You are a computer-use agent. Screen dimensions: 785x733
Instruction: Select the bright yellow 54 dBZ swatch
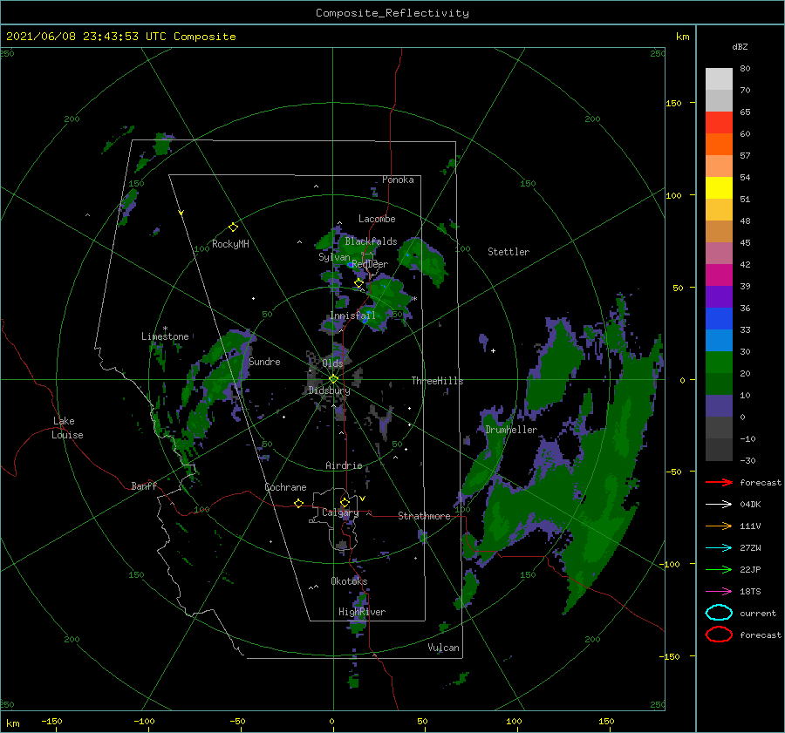point(719,187)
